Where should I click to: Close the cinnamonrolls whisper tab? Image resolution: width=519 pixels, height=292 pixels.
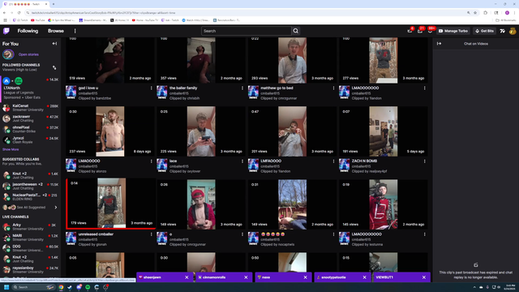point(246,277)
